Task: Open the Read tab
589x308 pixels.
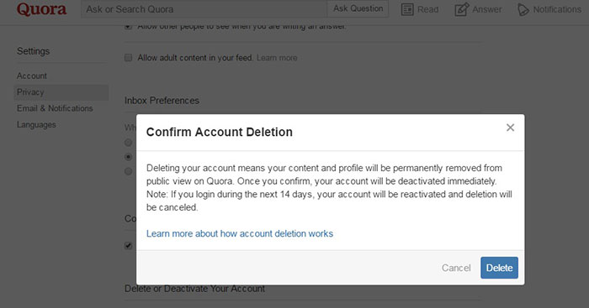Action: coord(420,9)
